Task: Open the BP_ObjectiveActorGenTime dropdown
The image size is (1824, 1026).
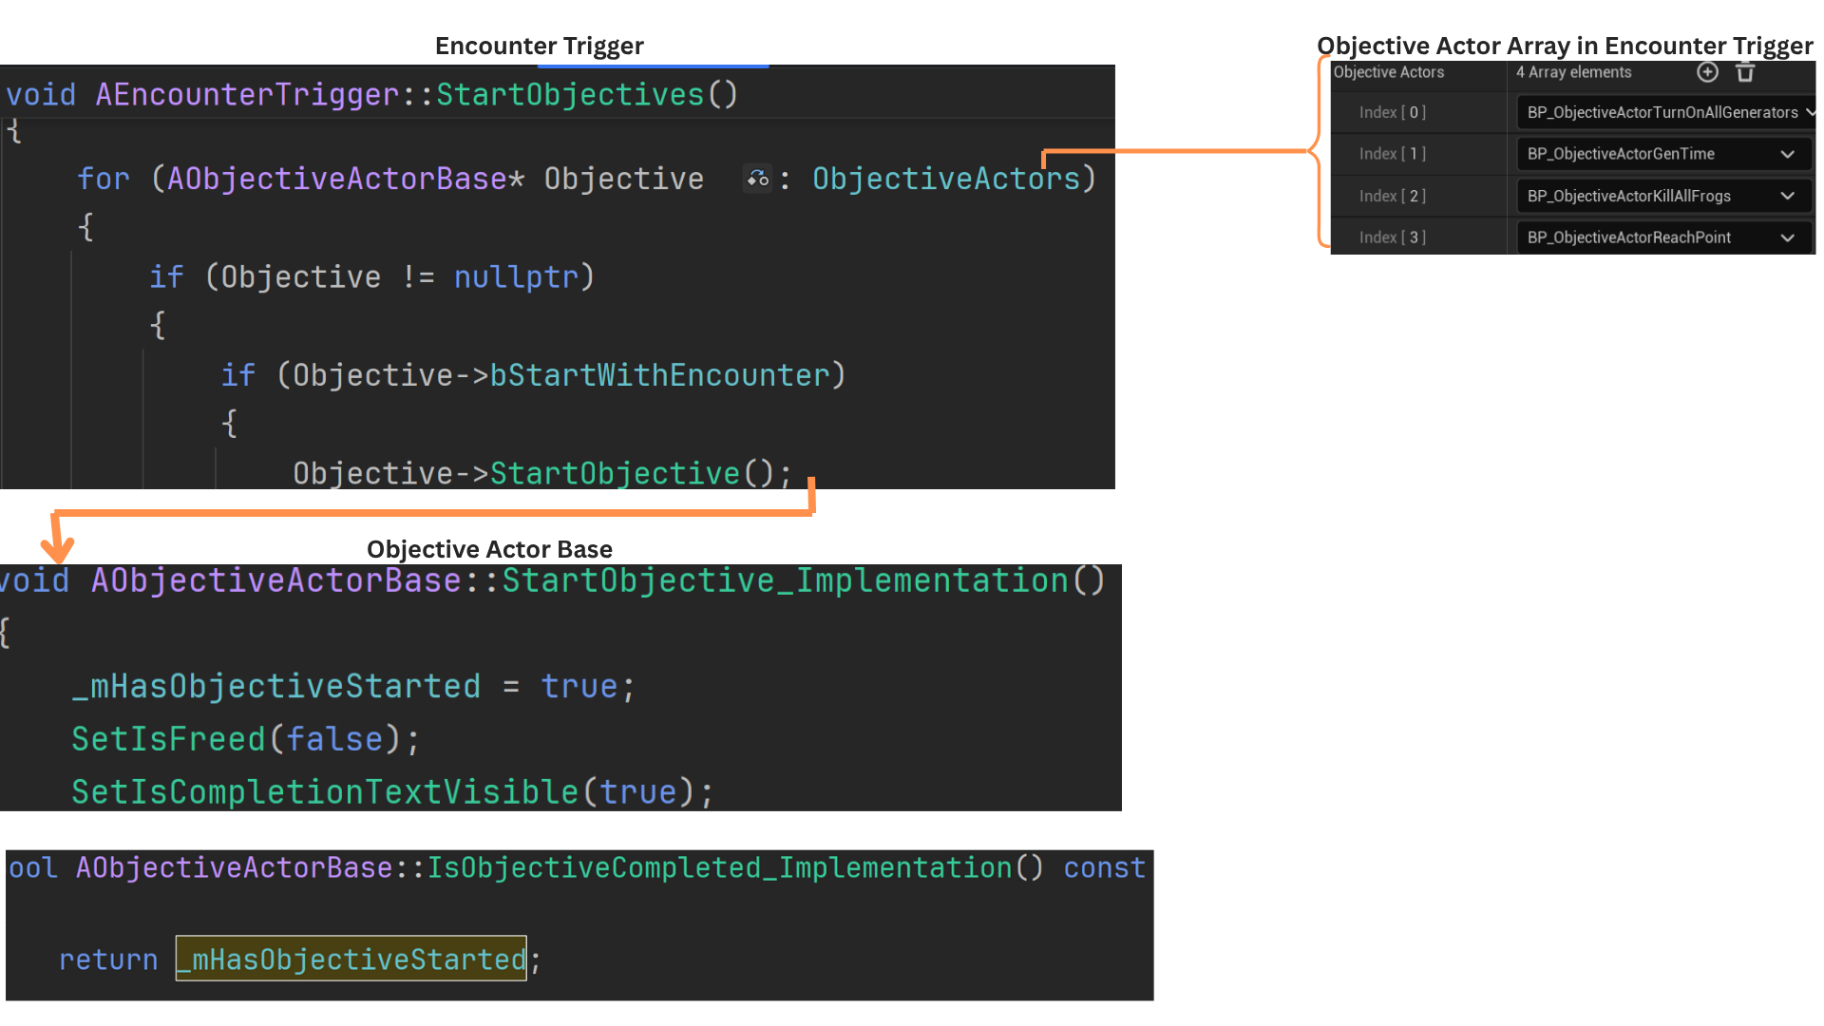Action: [x=1787, y=154]
